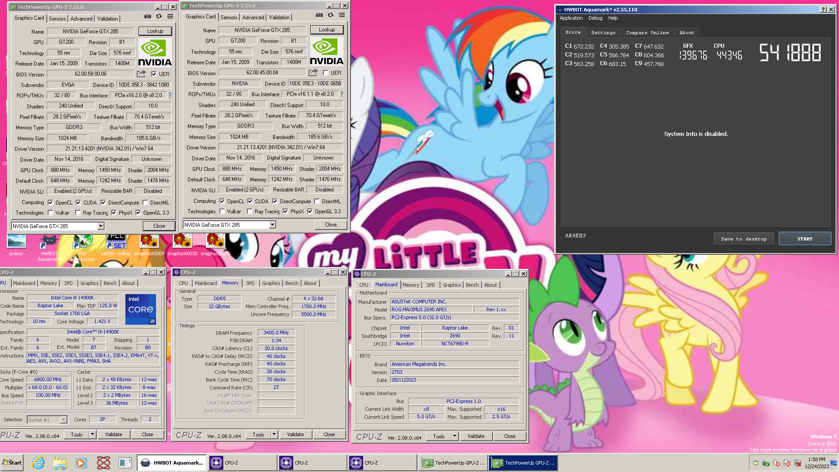Click the refresh icon in right GPU-Z window

331,15
